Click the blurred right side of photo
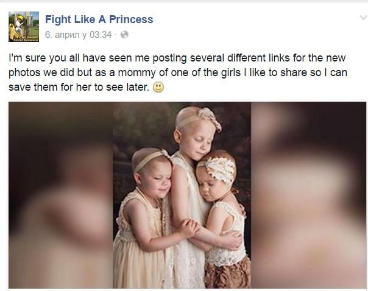The image size is (368, 291). point(308,195)
